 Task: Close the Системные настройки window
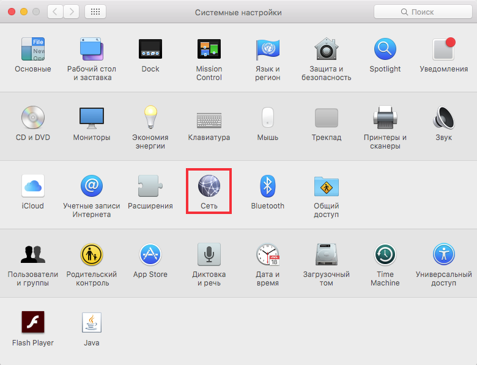coord(12,12)
